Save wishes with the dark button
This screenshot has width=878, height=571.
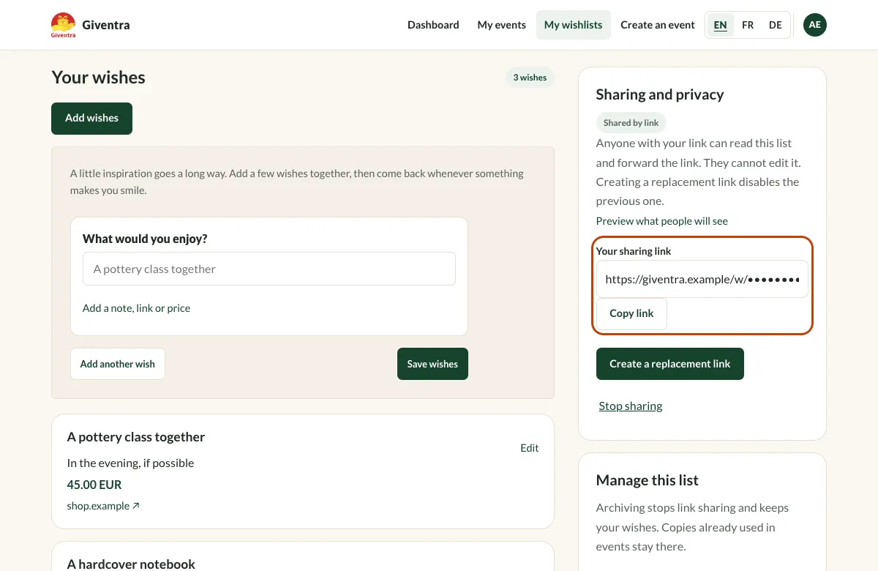coord(432,364)
